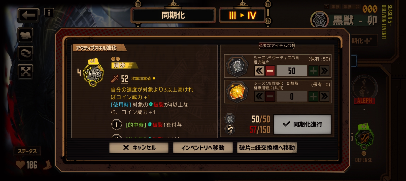Go to 破片::紐交換機へ移動

267,148
